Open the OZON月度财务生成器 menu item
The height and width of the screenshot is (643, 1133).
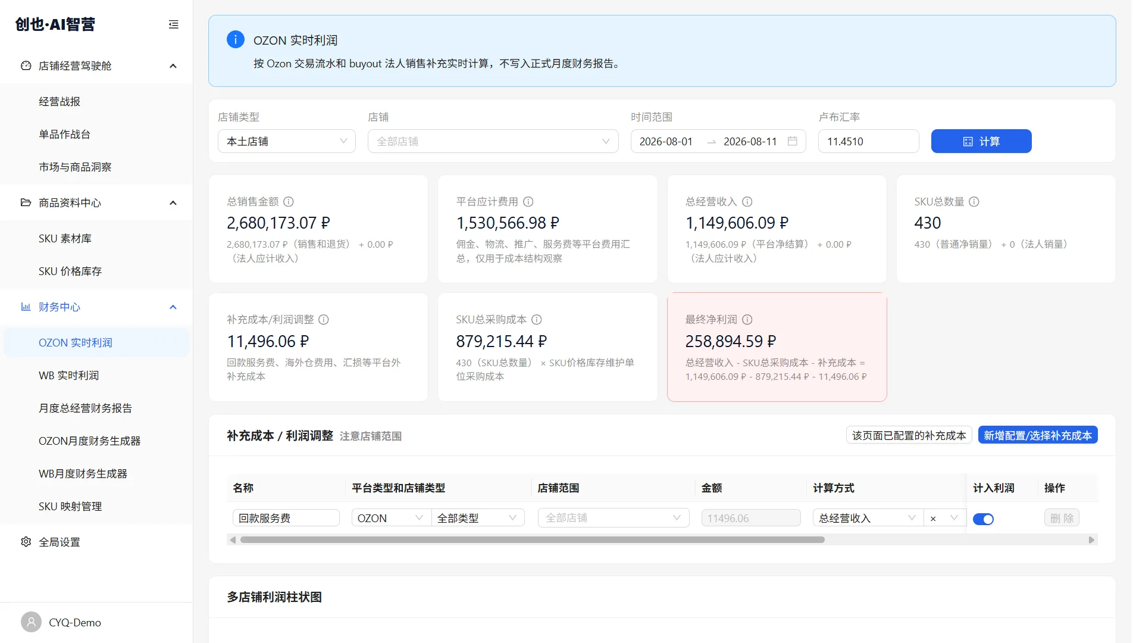pos(96,441)
